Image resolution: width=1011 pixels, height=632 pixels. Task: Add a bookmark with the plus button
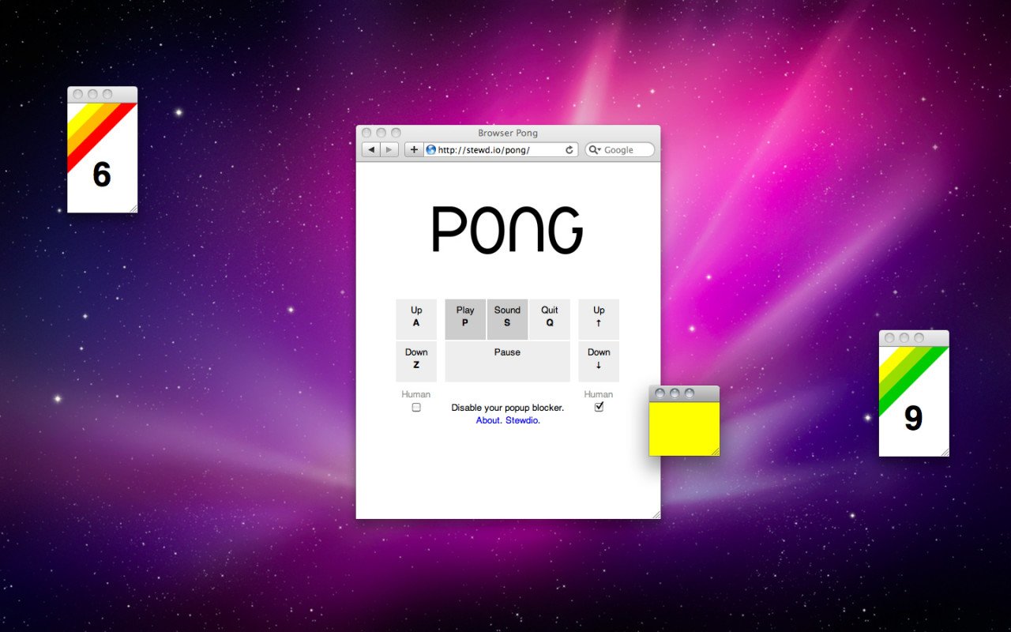pos(414,150)
